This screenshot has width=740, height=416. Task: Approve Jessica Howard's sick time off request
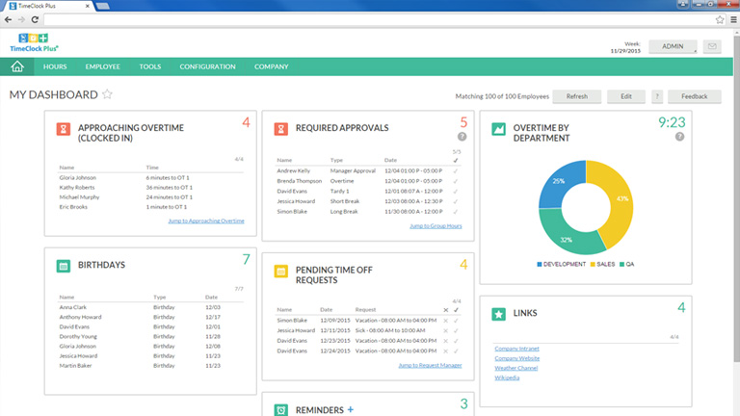coord(456,330)
